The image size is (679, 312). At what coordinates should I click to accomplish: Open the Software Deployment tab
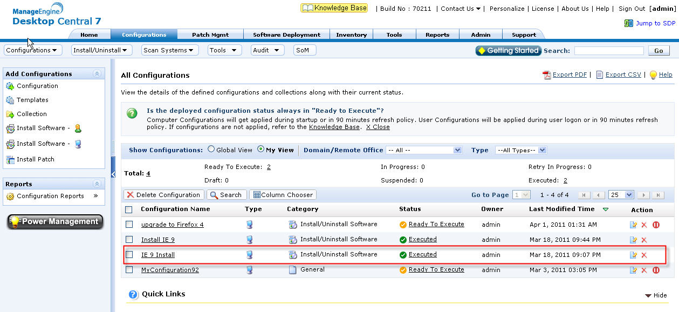(x=286, y=35)
